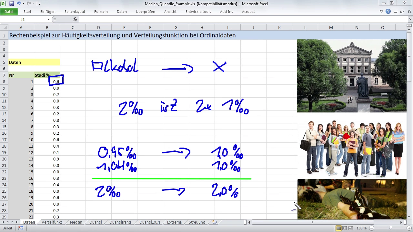Click the Insert Function fx icon
Screen dimensions: 413x232
point(75,19)
